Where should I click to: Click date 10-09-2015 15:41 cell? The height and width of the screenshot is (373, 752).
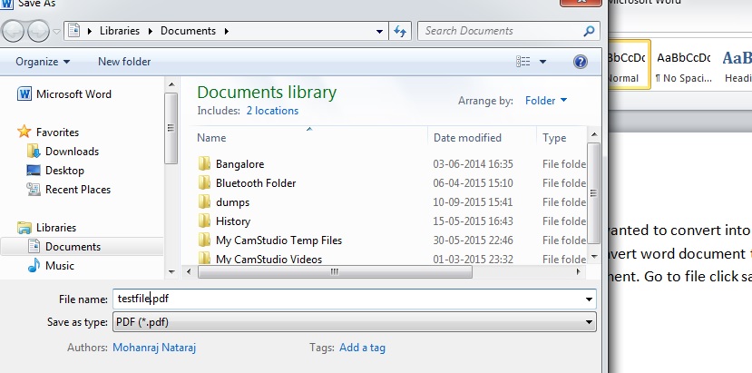coord(473,202)
